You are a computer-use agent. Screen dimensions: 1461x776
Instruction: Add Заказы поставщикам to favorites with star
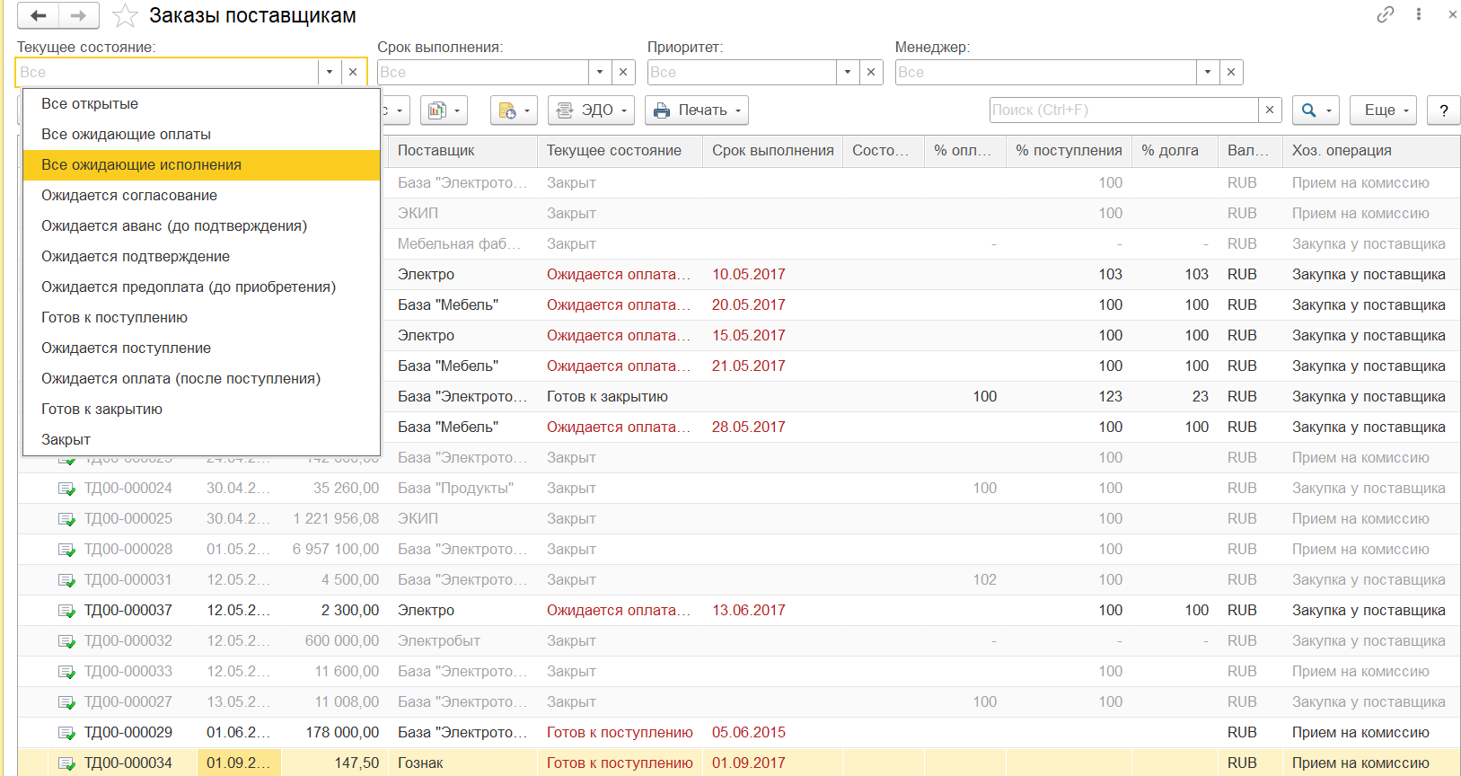(x=125, y=16)
